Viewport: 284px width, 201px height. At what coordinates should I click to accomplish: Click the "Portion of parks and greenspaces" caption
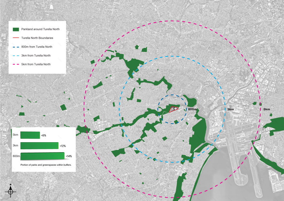tap(46, 165)
